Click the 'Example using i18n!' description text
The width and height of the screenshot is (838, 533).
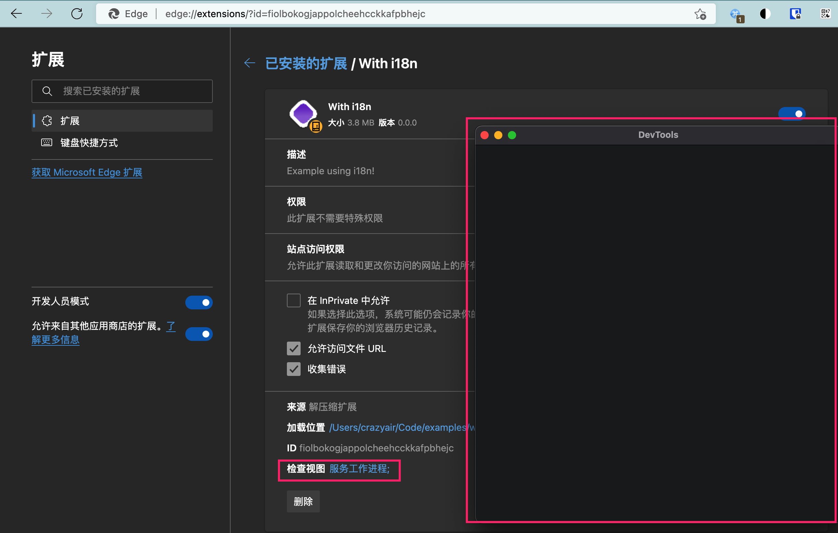(330, 171)
